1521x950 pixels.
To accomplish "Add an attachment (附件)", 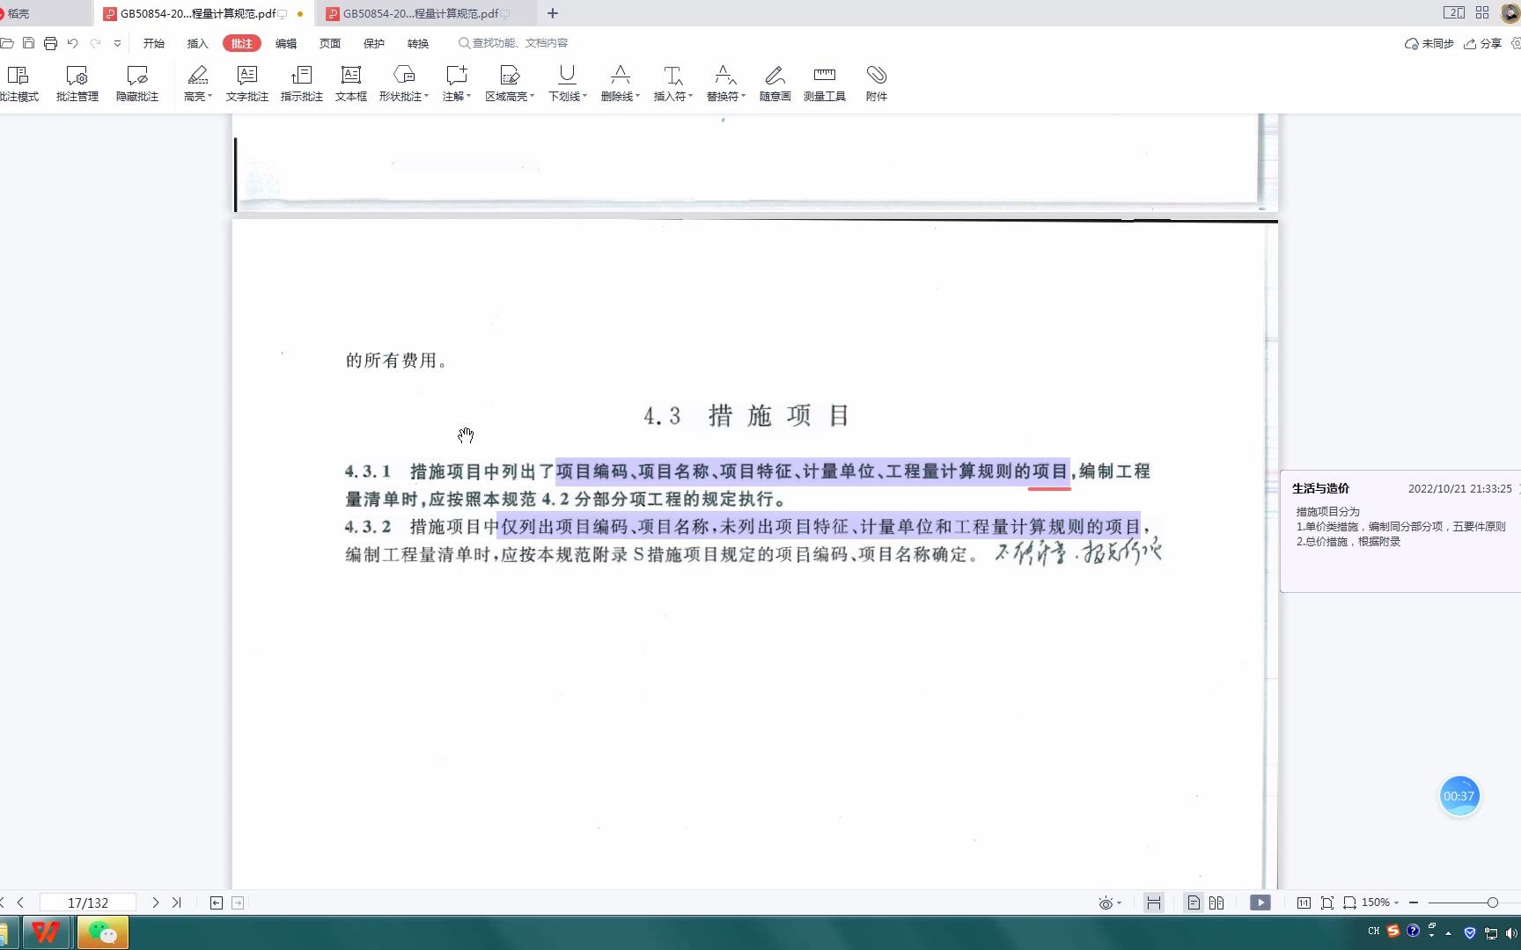I will coord(877,84).
